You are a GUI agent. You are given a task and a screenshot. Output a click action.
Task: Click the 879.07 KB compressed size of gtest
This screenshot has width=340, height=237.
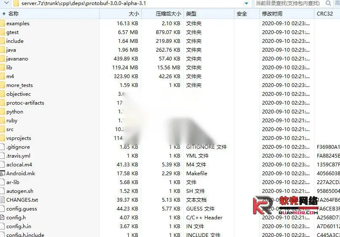168,32
